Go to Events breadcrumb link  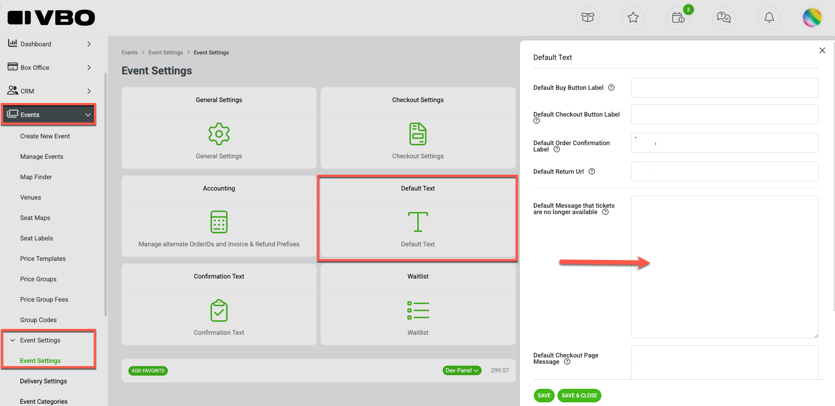pos(129,53)
